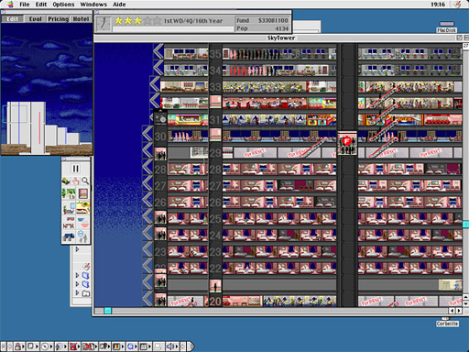
Task: Switch to the Edit tab in map window
Action: 12,19
